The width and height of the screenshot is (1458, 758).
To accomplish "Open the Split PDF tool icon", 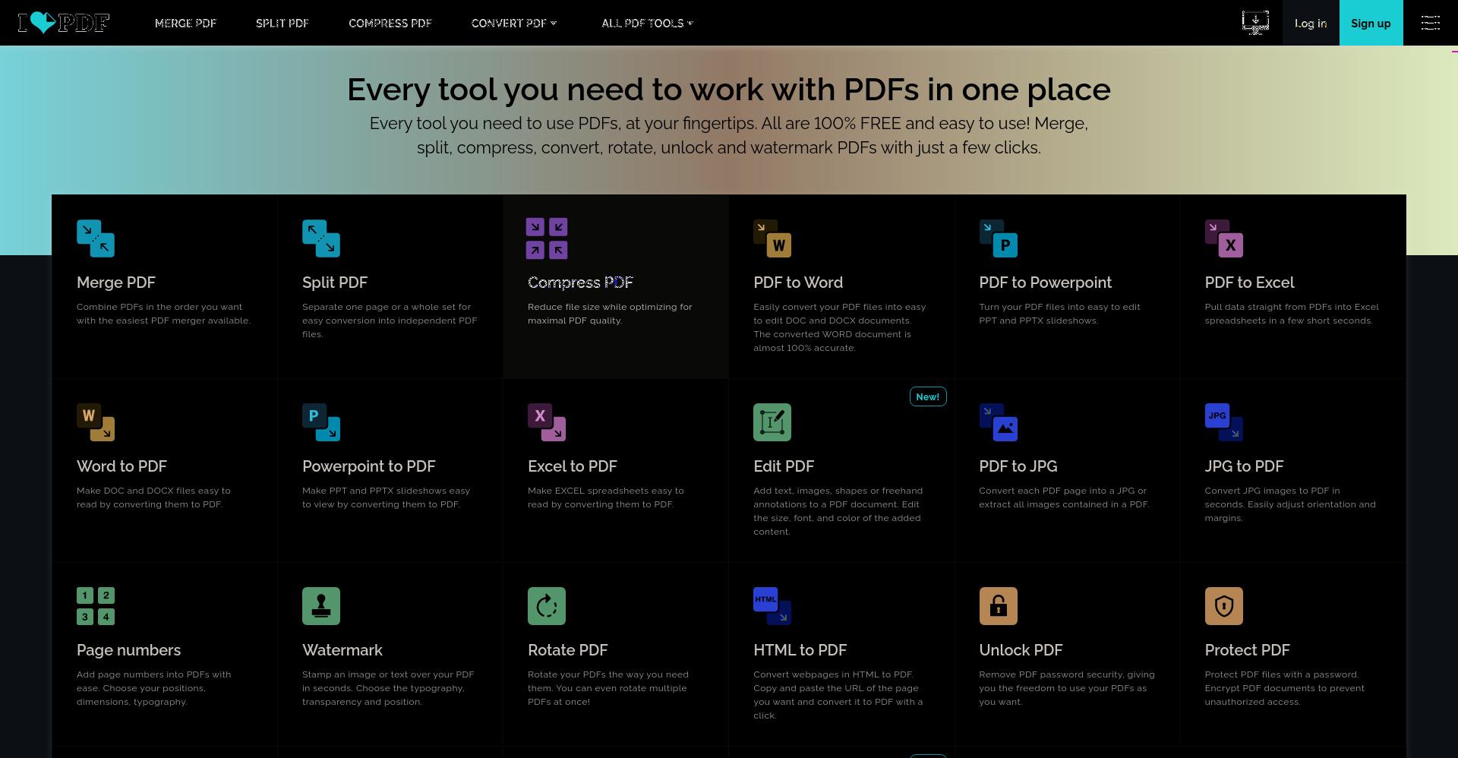I will click(x=321, y=238).
